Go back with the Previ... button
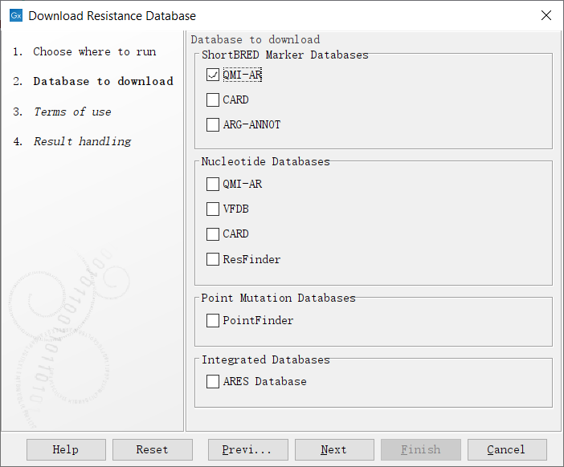564x467 pixels. coord(247,449)
